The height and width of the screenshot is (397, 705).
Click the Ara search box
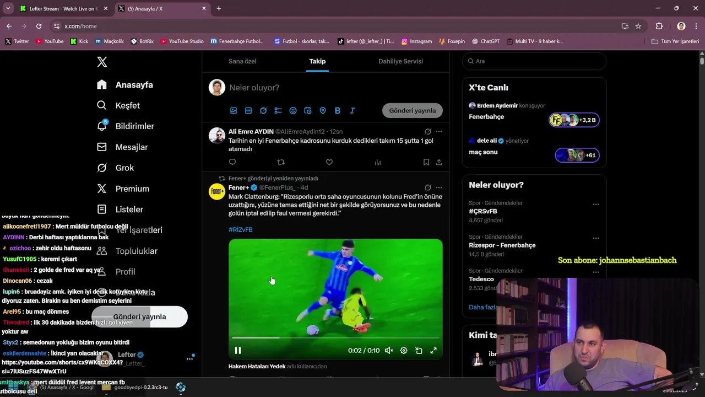click(534, 61)
